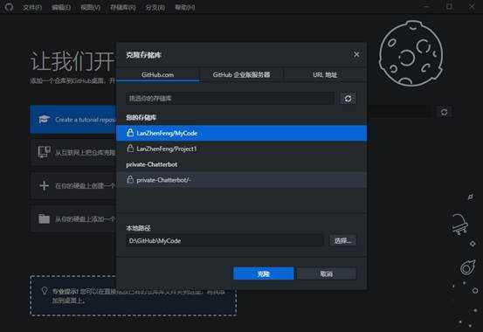
Task: Open the Edit menu
Action: coord(61,7)
